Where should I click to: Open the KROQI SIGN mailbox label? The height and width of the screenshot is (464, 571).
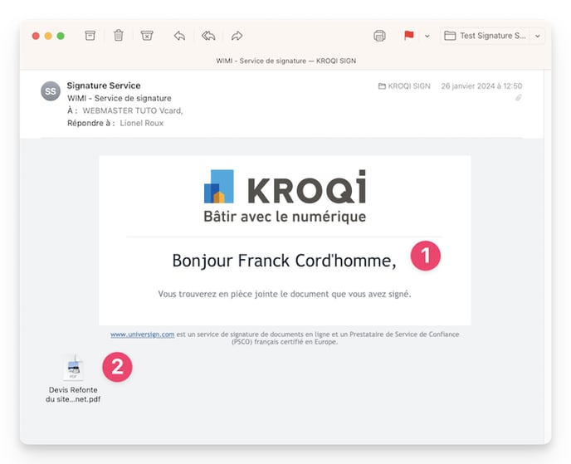404,86
